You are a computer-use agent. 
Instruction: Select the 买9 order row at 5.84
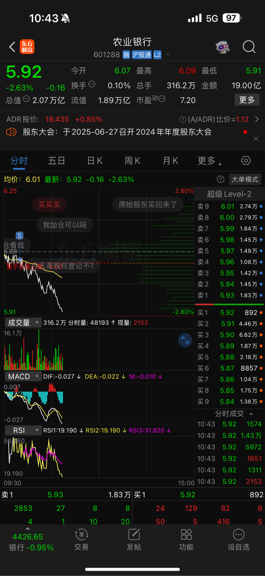point(230,402)
